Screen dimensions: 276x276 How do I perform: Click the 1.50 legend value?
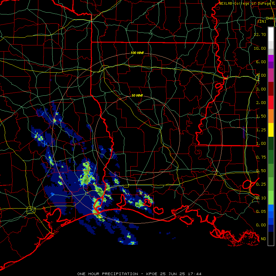pyautogui.click(x=261, y=116)
